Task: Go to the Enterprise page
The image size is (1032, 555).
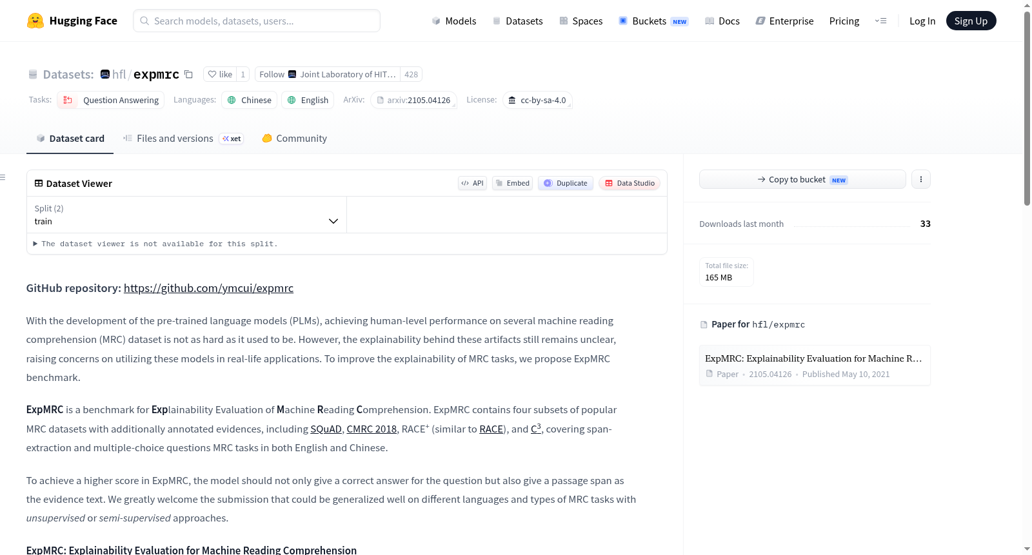Action: click(x=784, y=21)
